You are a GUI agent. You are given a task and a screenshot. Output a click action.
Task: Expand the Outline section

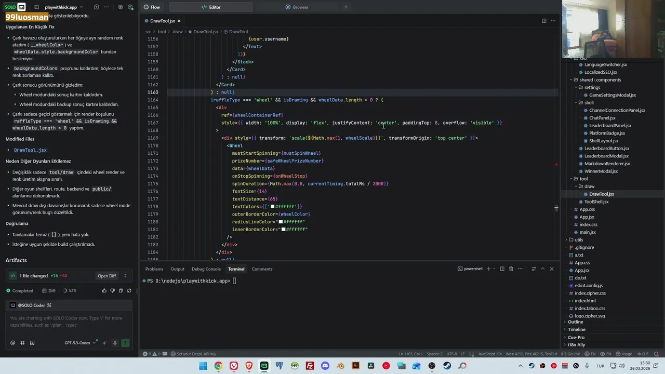[575, 322]
